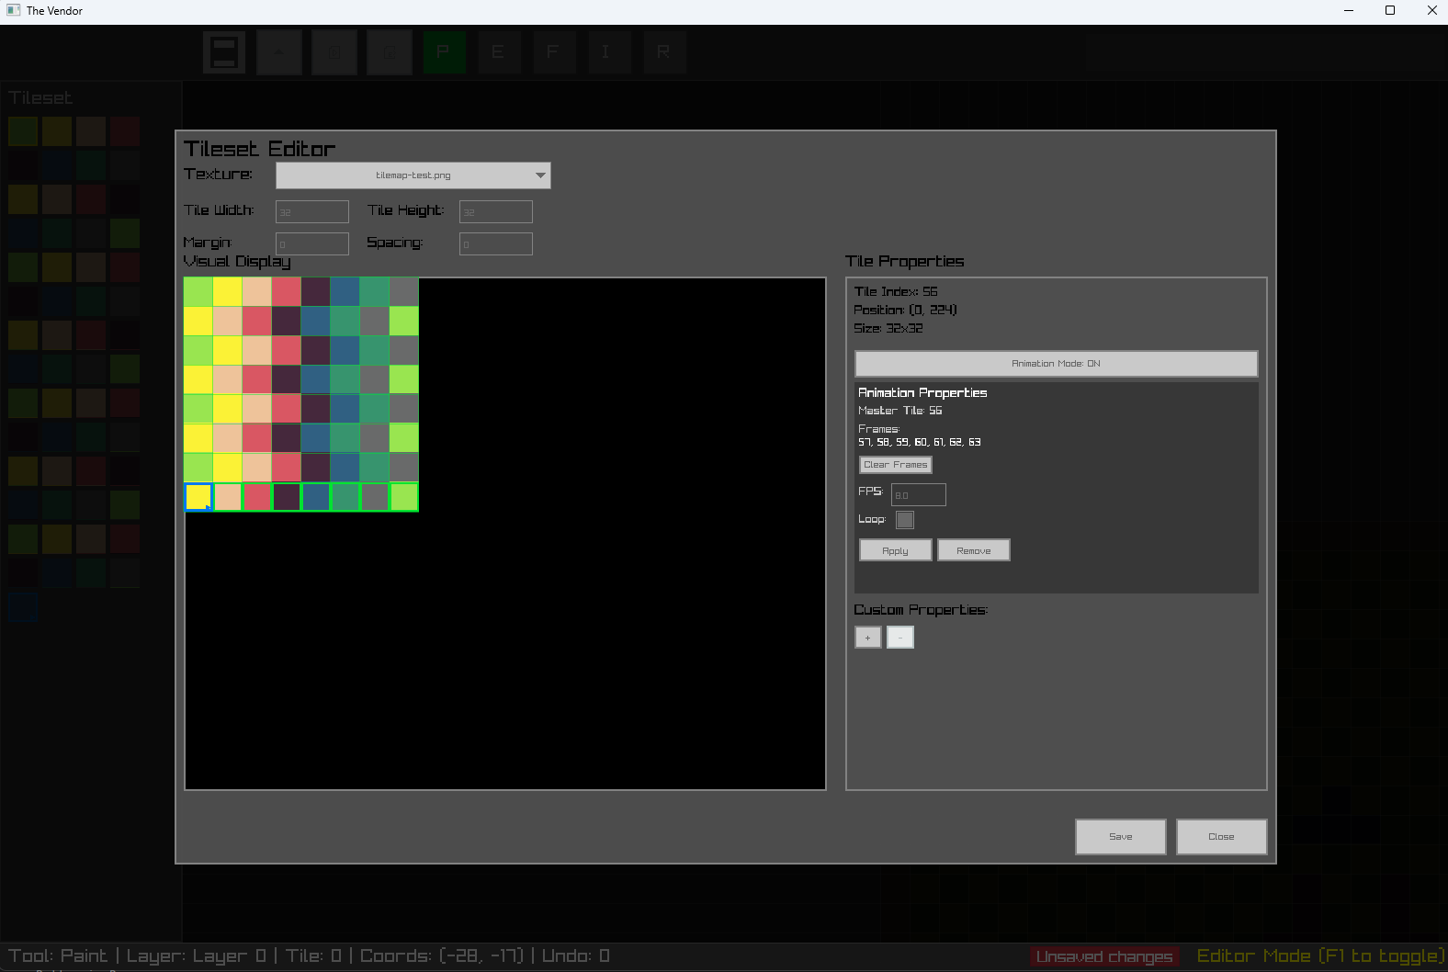
Task: Click the 'Unsaved changes' status indicator
Action: pyautogui.click(x=1105, y=956)
